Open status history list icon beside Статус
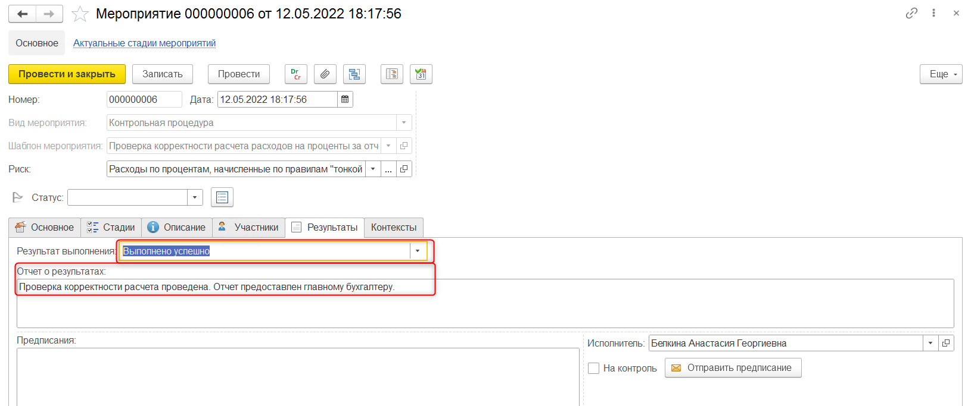 point(222,197)
